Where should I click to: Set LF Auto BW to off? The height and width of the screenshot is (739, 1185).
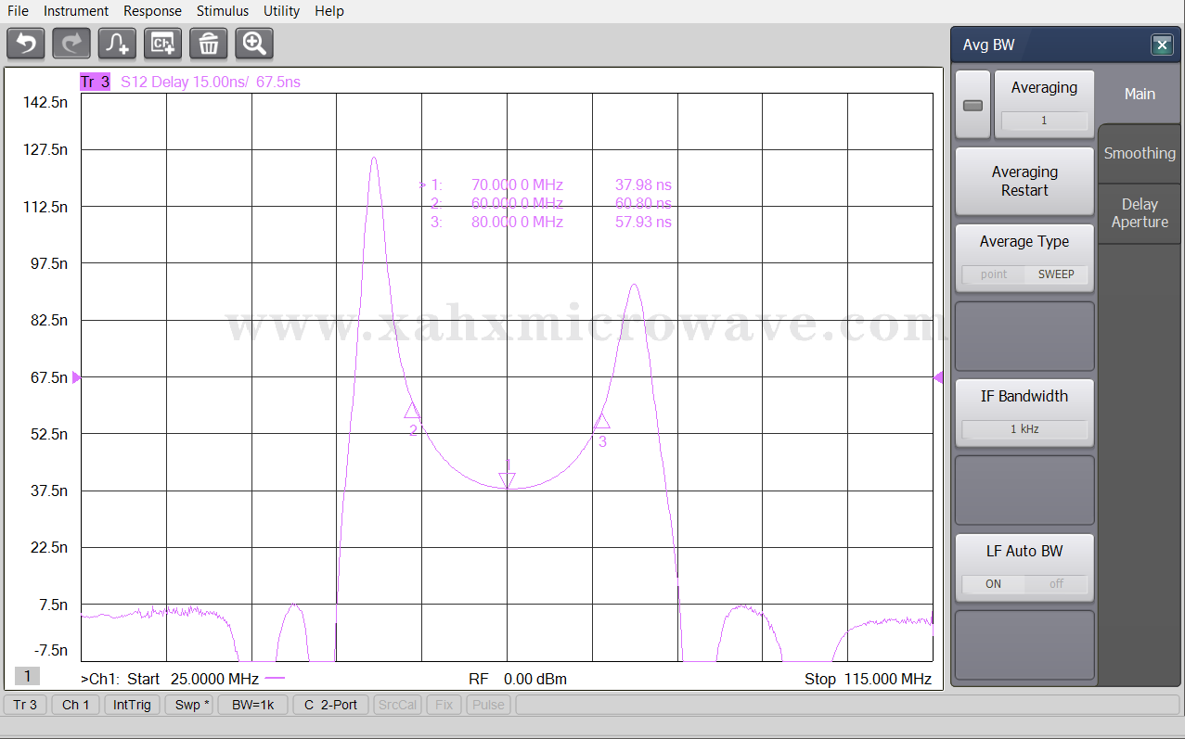tap(1056, 584)
